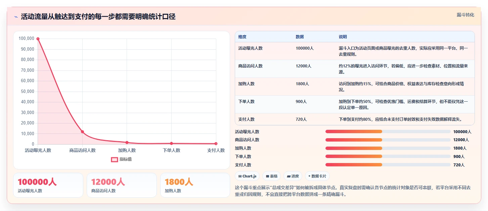Screen dimensions: 488x211
Task: Click the 数据卡片 tag chip
Action: [x=317, y=176]
